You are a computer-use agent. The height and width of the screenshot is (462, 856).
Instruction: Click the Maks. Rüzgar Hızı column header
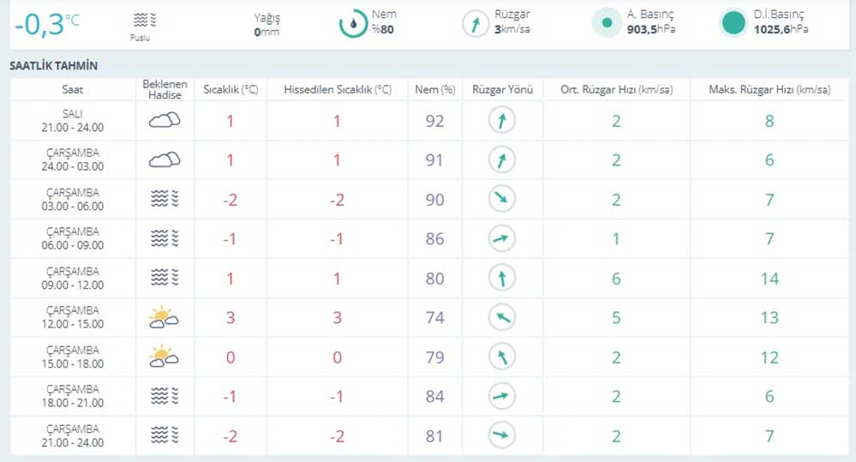pyautogui.click(x=769, y=90)
